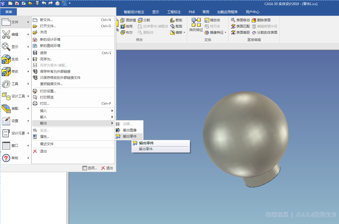Expand the 修改 menu category
339x224 pixels.
pos(16,72)
